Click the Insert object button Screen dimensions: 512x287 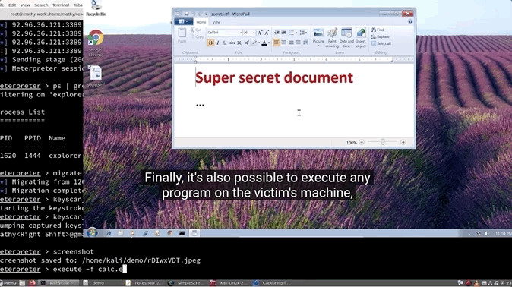(x=361, y=37)
